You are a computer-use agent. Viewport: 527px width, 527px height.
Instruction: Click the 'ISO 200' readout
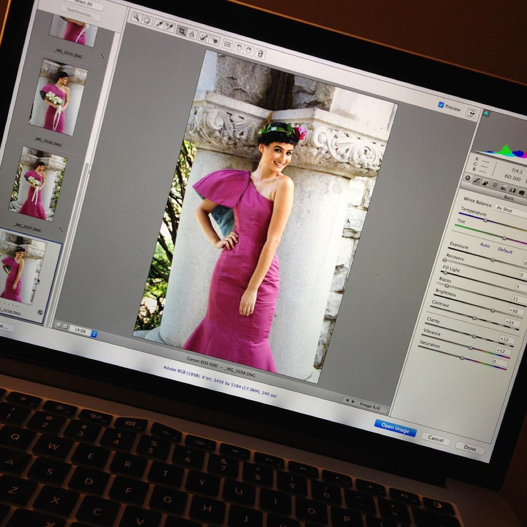coord(512,177)
